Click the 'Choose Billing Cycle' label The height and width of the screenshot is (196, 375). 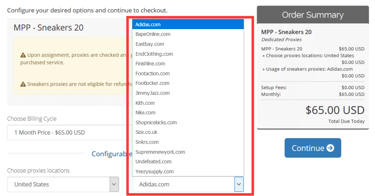tap(32, 118)
